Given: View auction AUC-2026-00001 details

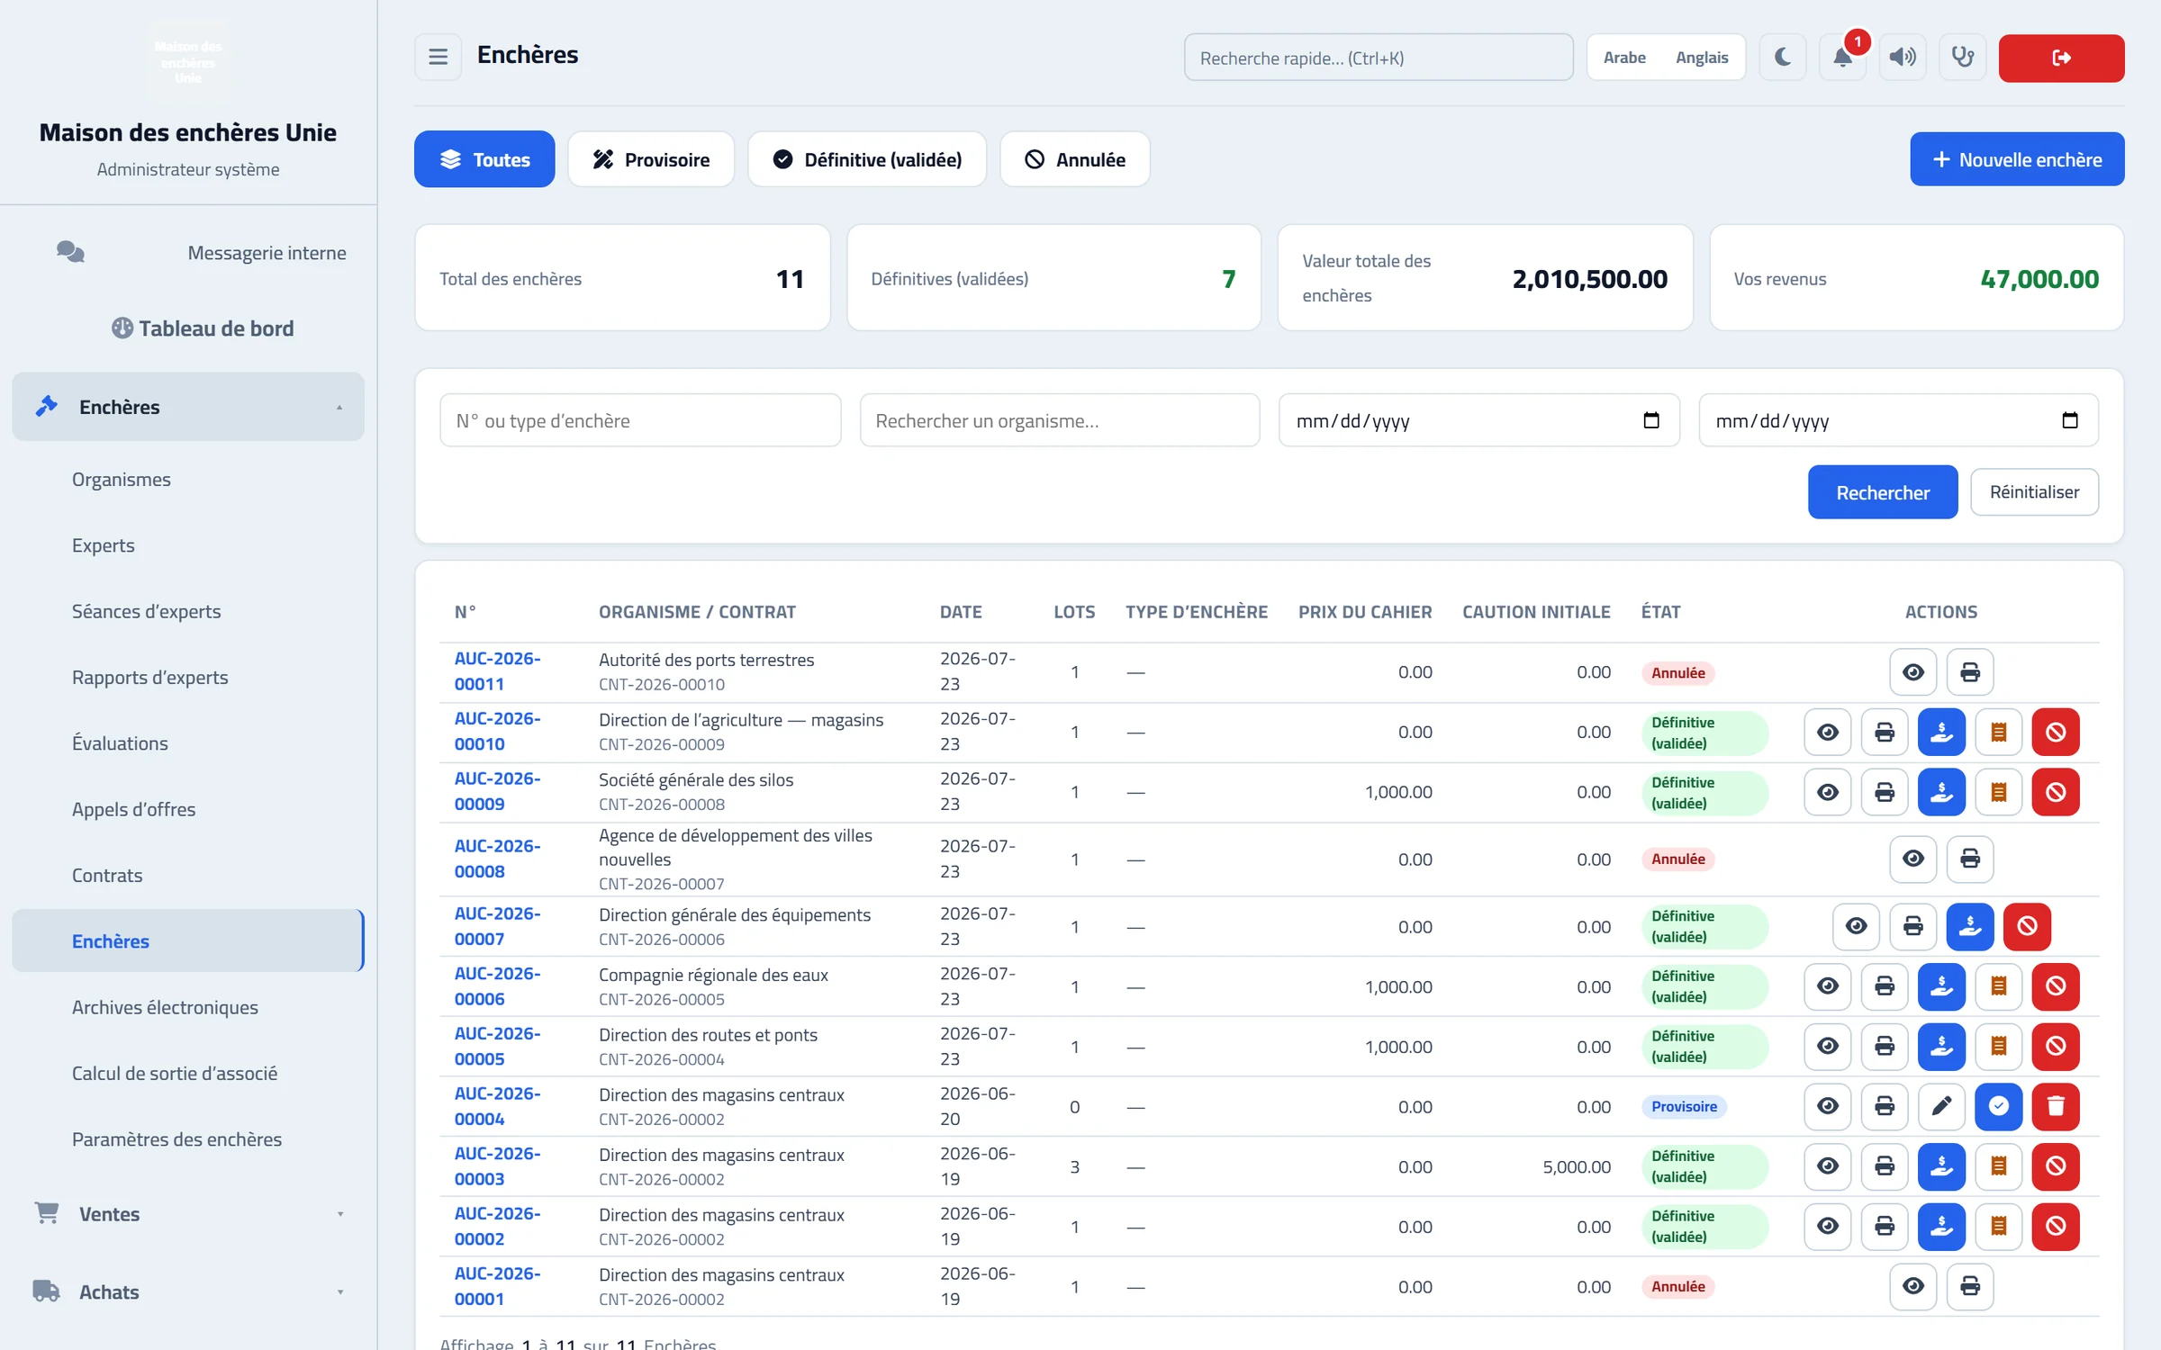Looking at the screenshot, I should click(x=1912, y=1286).
